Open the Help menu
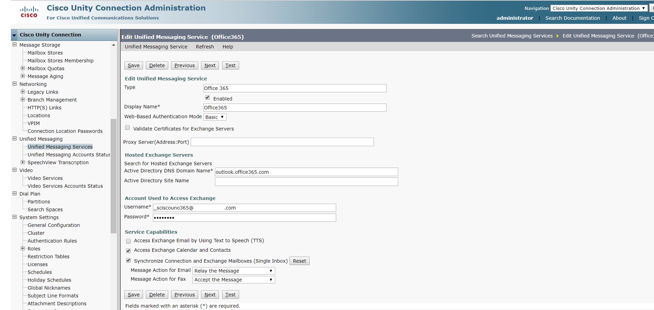The width and height of the screenshot is (654, 310). click(x=228, y=47)
